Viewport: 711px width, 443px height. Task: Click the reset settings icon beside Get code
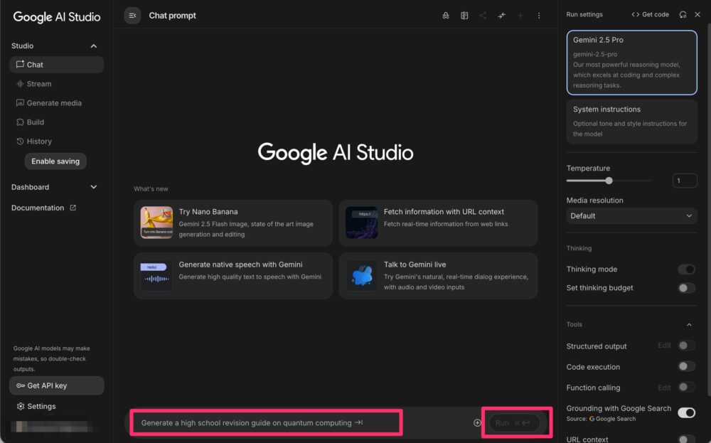click(683, 14)
